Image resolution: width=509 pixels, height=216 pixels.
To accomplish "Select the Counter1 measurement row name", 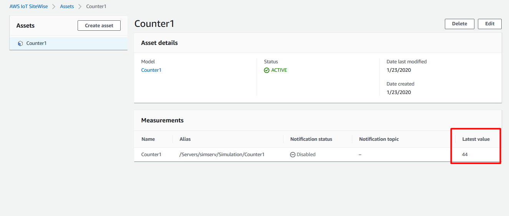I will pos(151,155).
